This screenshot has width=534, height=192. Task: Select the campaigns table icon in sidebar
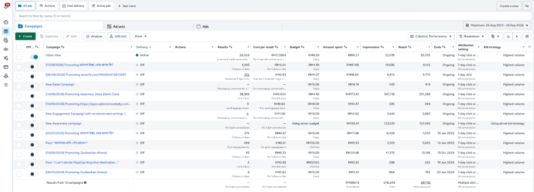pos(6,31)
